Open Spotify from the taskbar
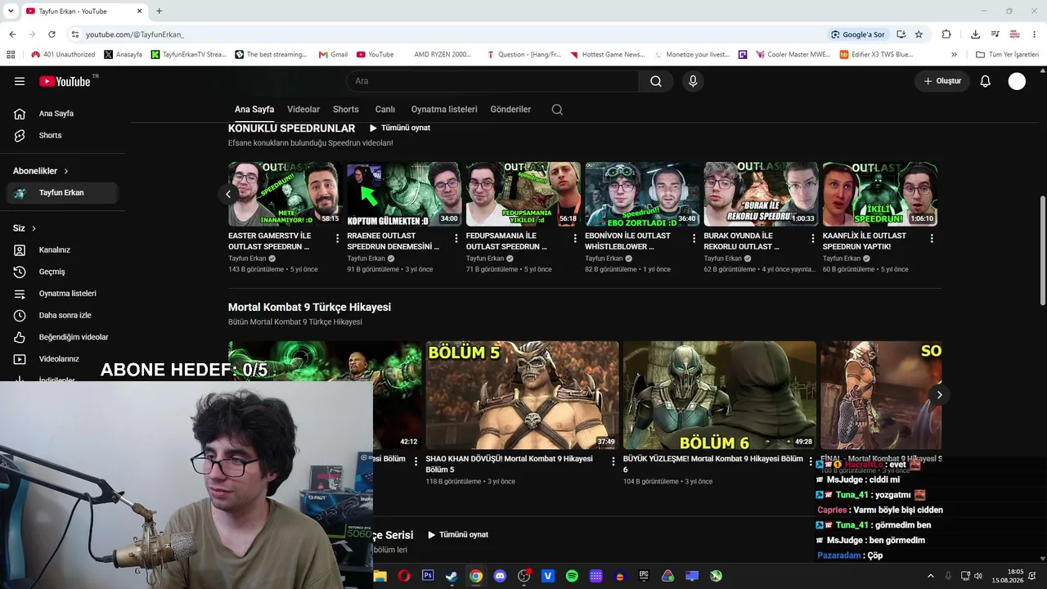This screenshot has width=1047, height=589. (x=572, y=576)
